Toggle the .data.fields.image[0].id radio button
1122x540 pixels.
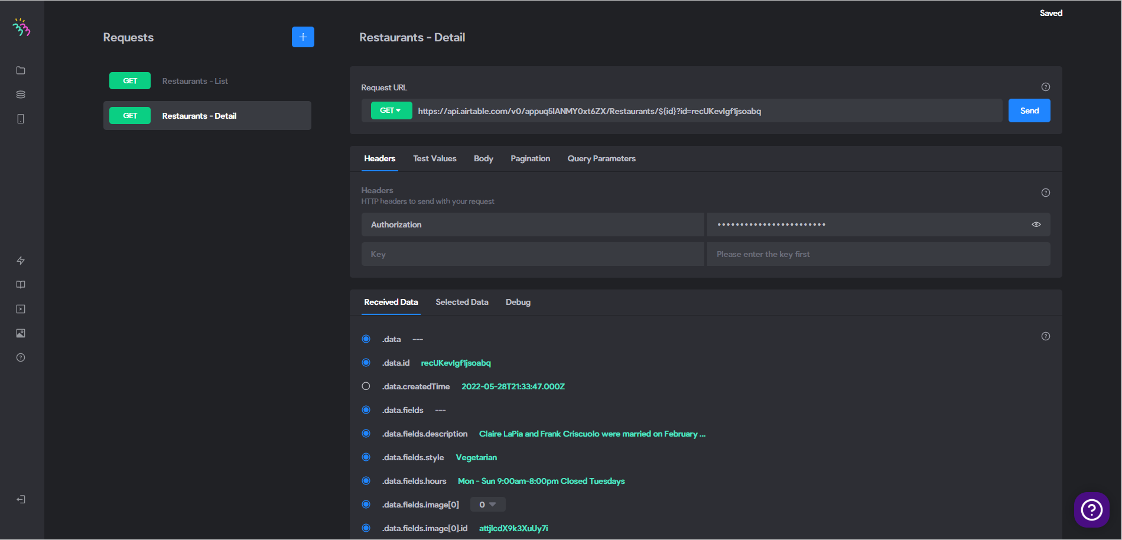tap(366, 528)
